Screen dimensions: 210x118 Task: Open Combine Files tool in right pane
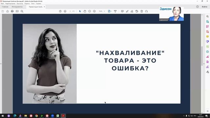coord(207,42)
